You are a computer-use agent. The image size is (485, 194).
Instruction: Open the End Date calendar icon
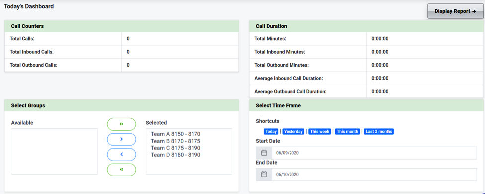pos(264,174)
